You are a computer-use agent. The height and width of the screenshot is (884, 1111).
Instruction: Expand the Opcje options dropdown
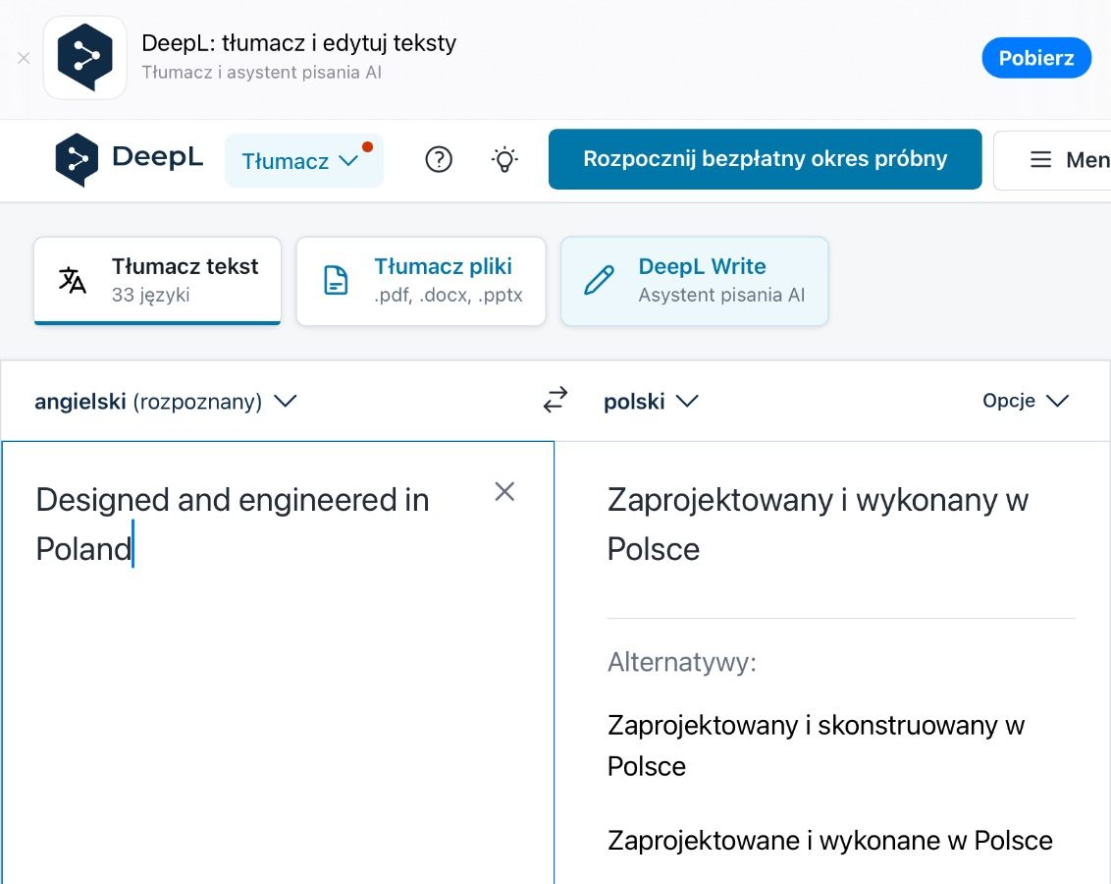click(x=1026, y=402)
